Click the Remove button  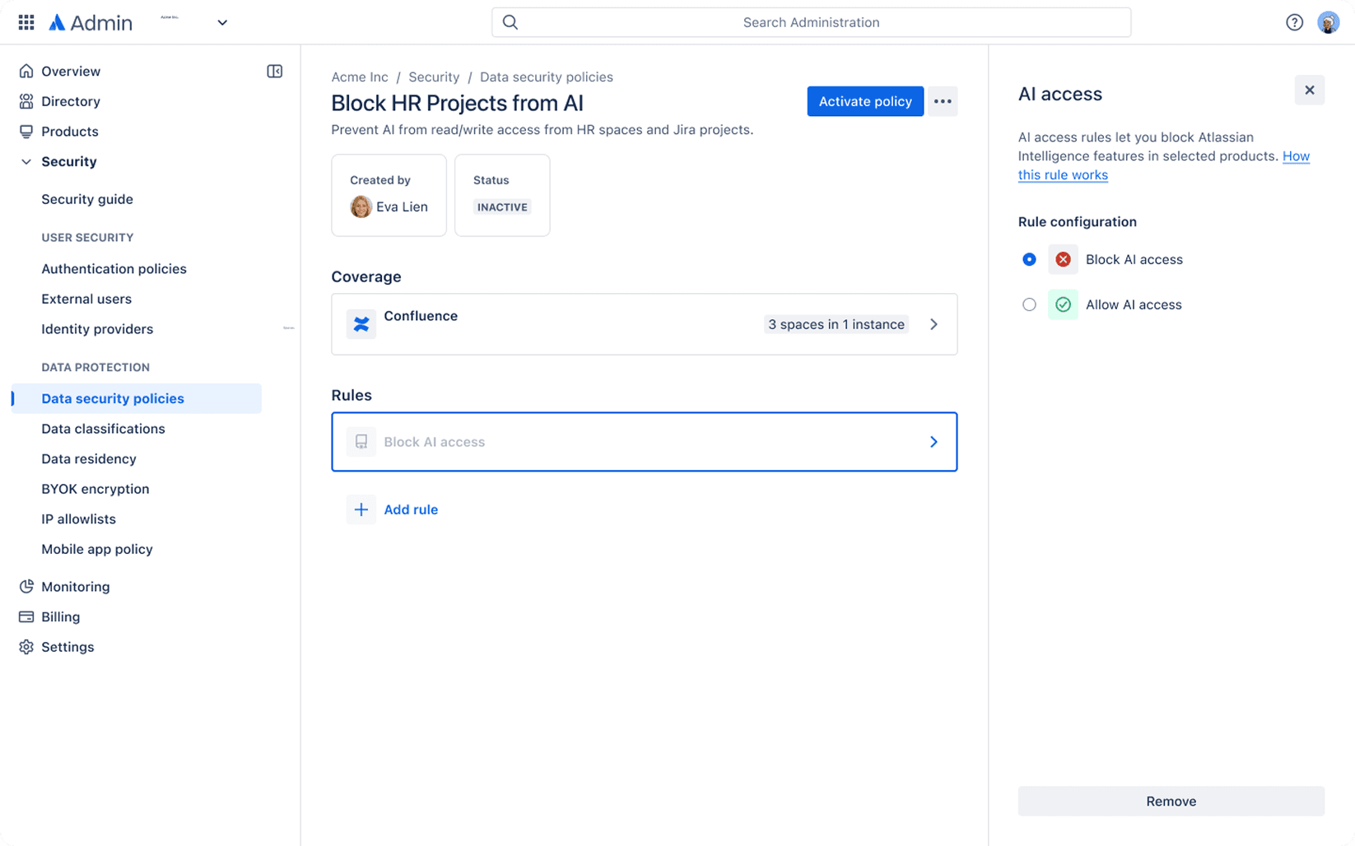point(1171,801)
